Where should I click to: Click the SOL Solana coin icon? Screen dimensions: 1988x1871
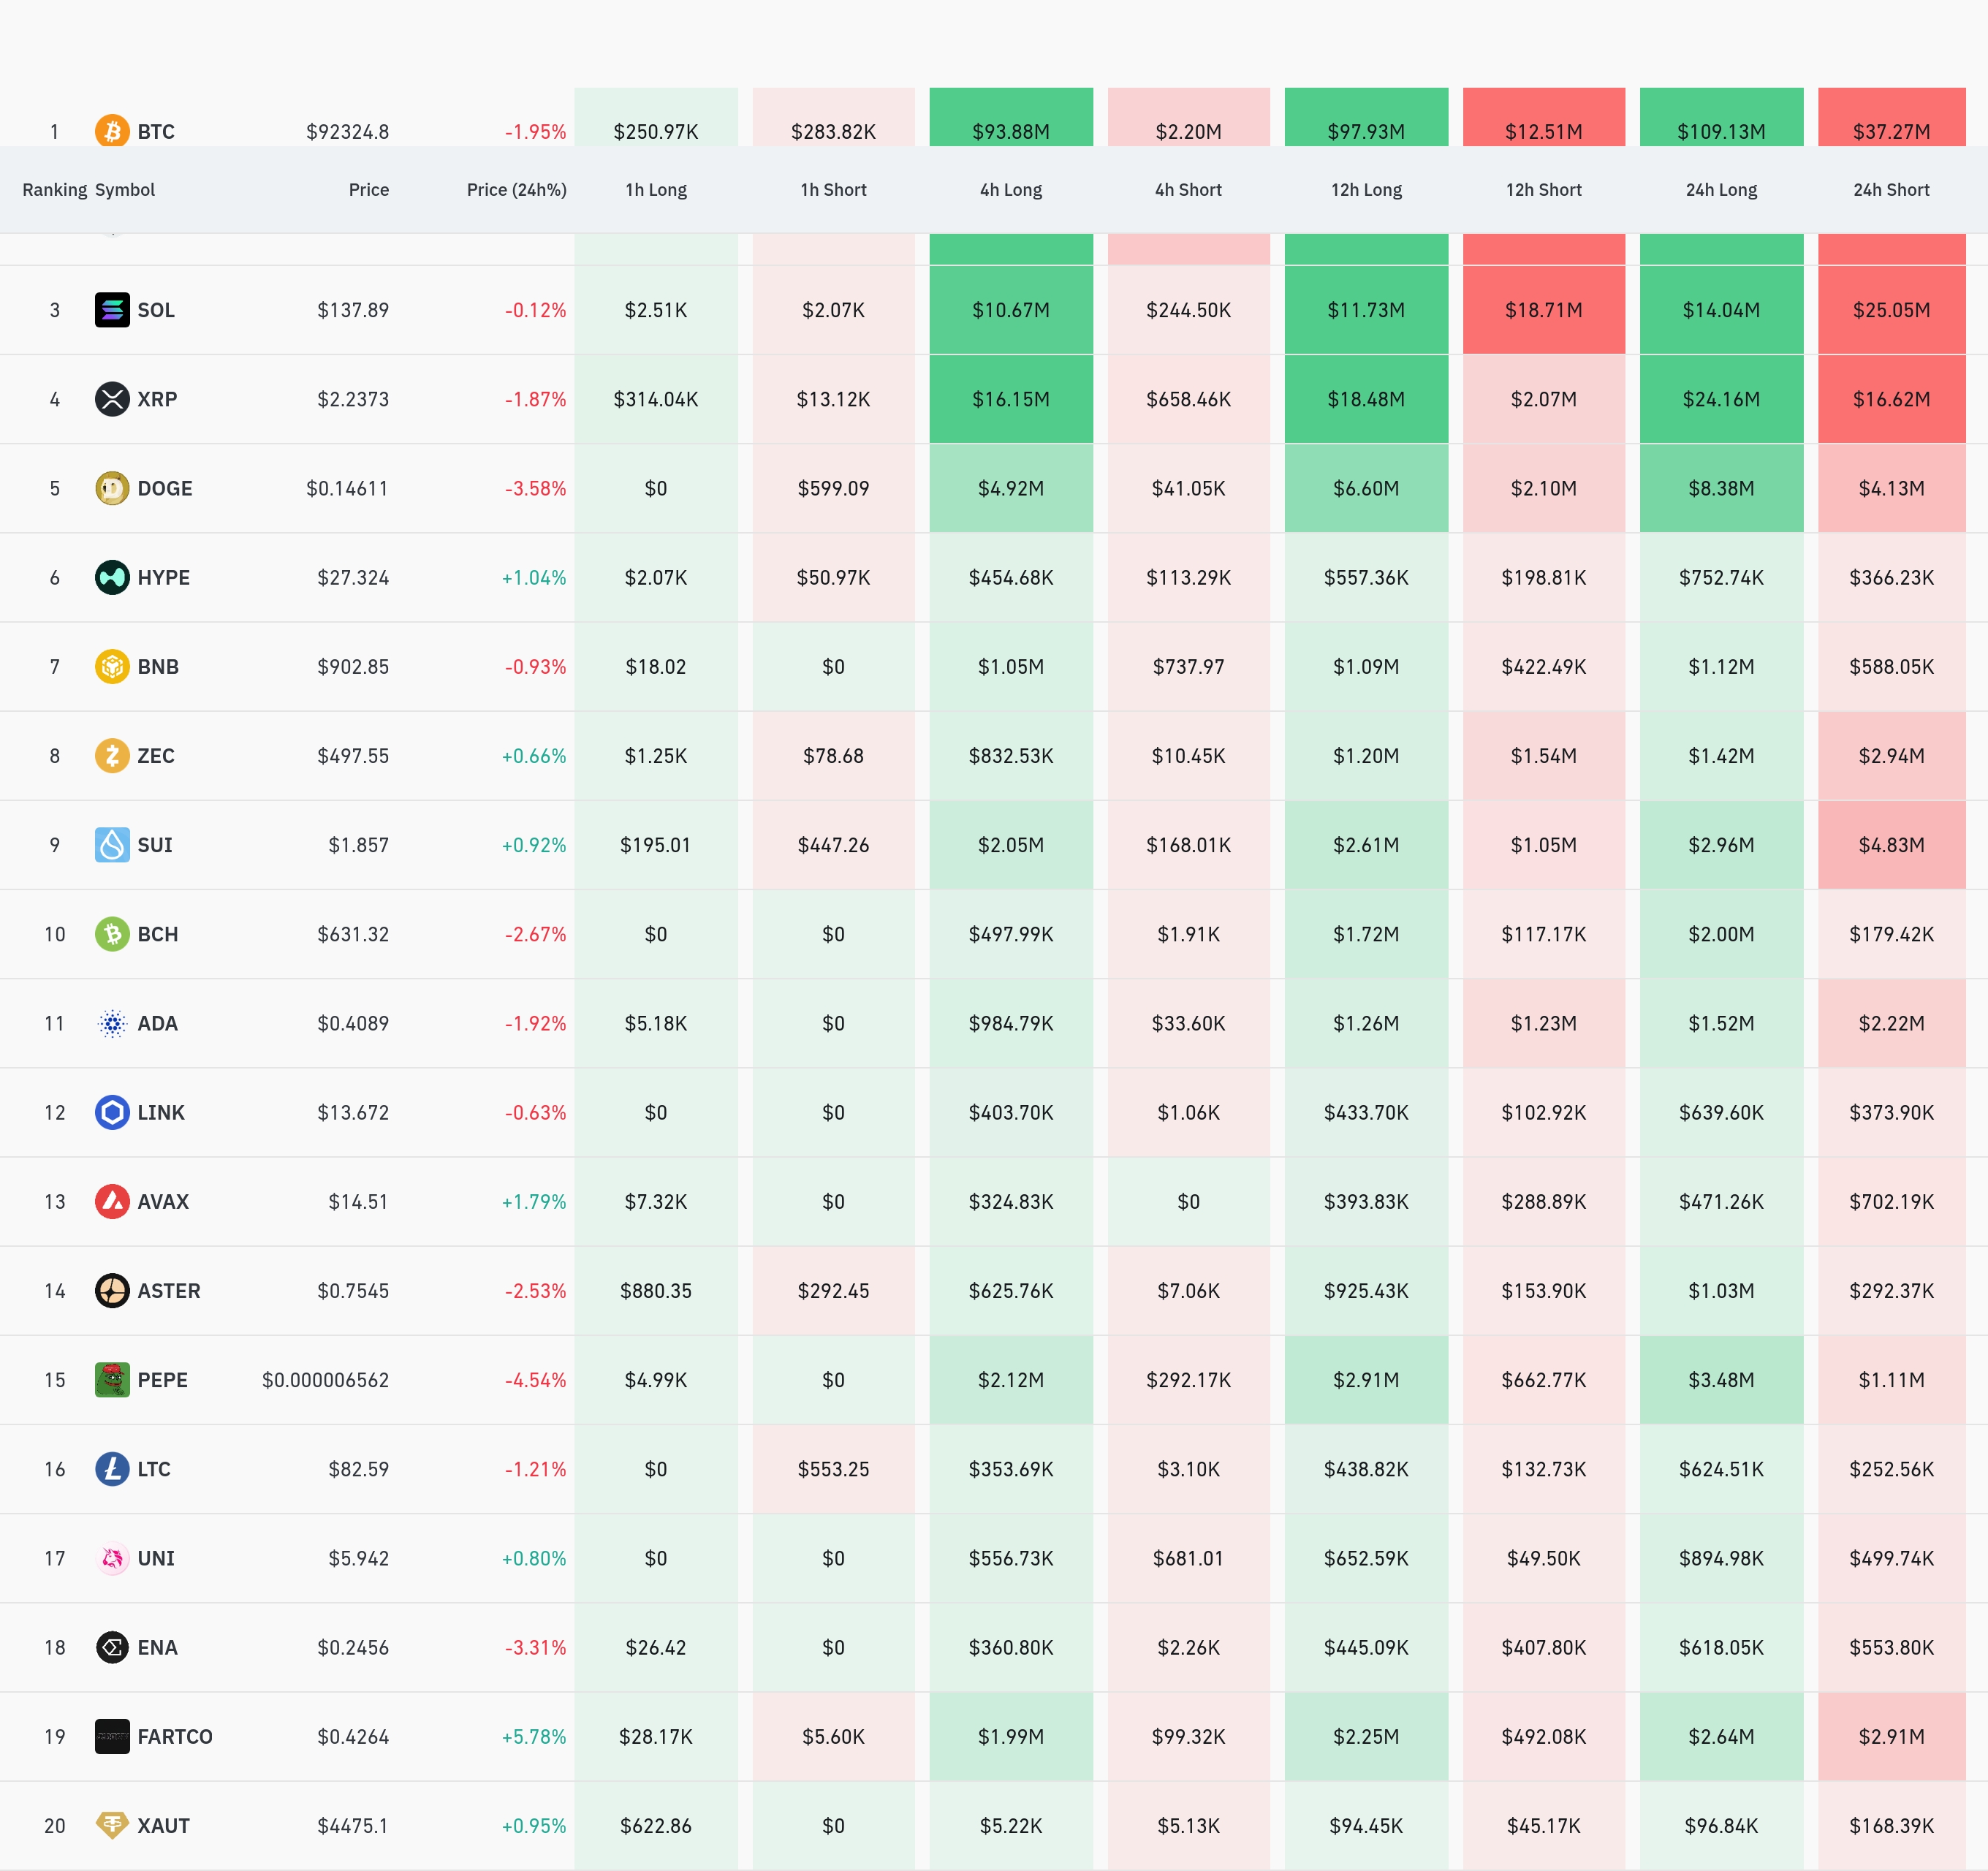point(112,310)
